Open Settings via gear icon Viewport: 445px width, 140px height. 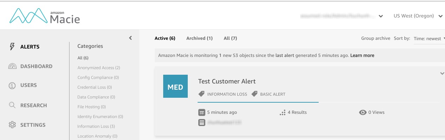pyautogui.click(x=12, y=125)
